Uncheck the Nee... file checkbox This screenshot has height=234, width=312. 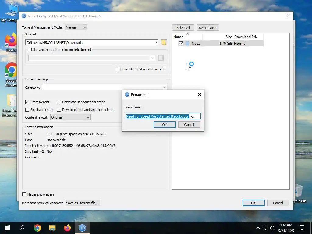181,43
